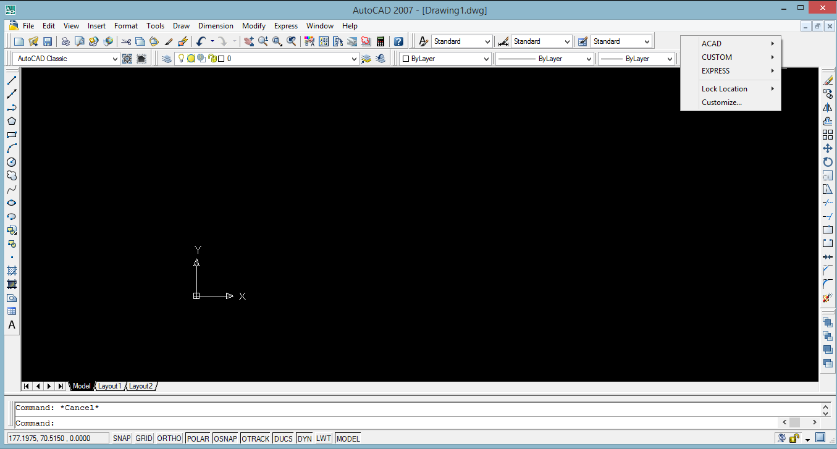Expand the EXPRESS submenu in the context menu
Viewport: 837px width, 449px height.
(x=715, y=70)
